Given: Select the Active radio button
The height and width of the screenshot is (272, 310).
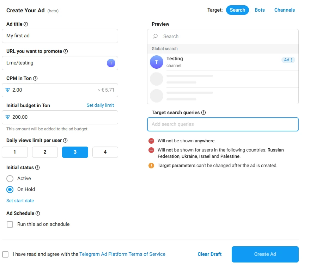Looking at the screenshot, I should coord(10,179).
